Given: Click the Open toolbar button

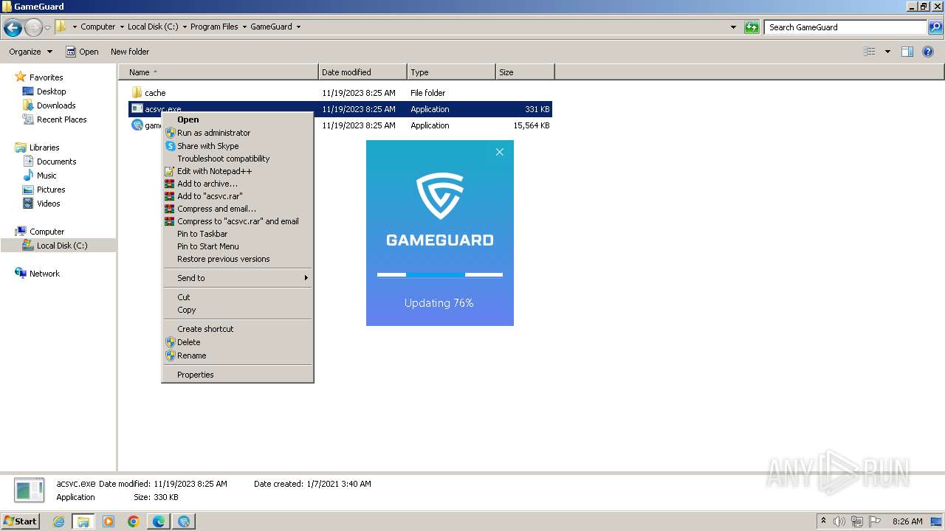Looking at the screenshot, I should (x=82, y=52).
